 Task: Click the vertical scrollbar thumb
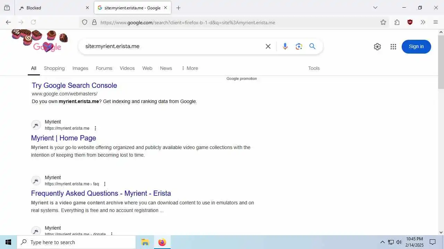(x=441, y=62)
